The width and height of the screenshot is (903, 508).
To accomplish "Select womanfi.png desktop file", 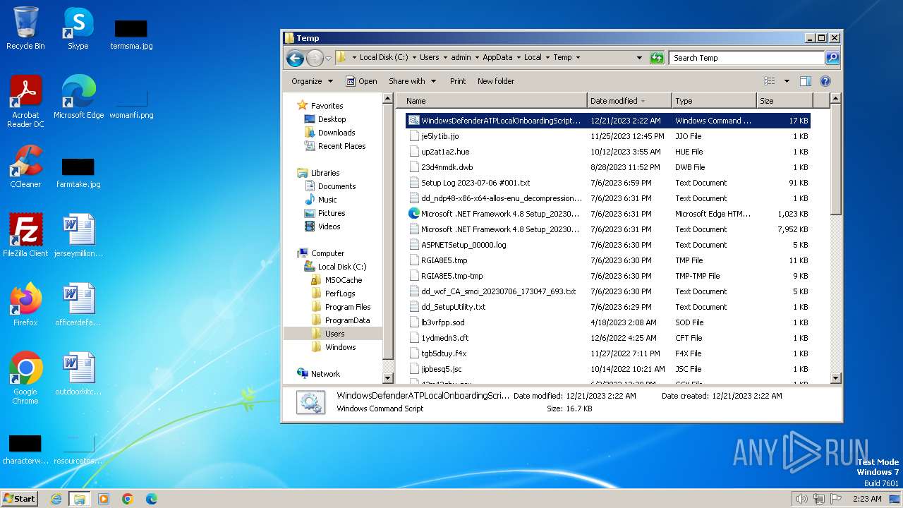I will click(x=131, y=103).
